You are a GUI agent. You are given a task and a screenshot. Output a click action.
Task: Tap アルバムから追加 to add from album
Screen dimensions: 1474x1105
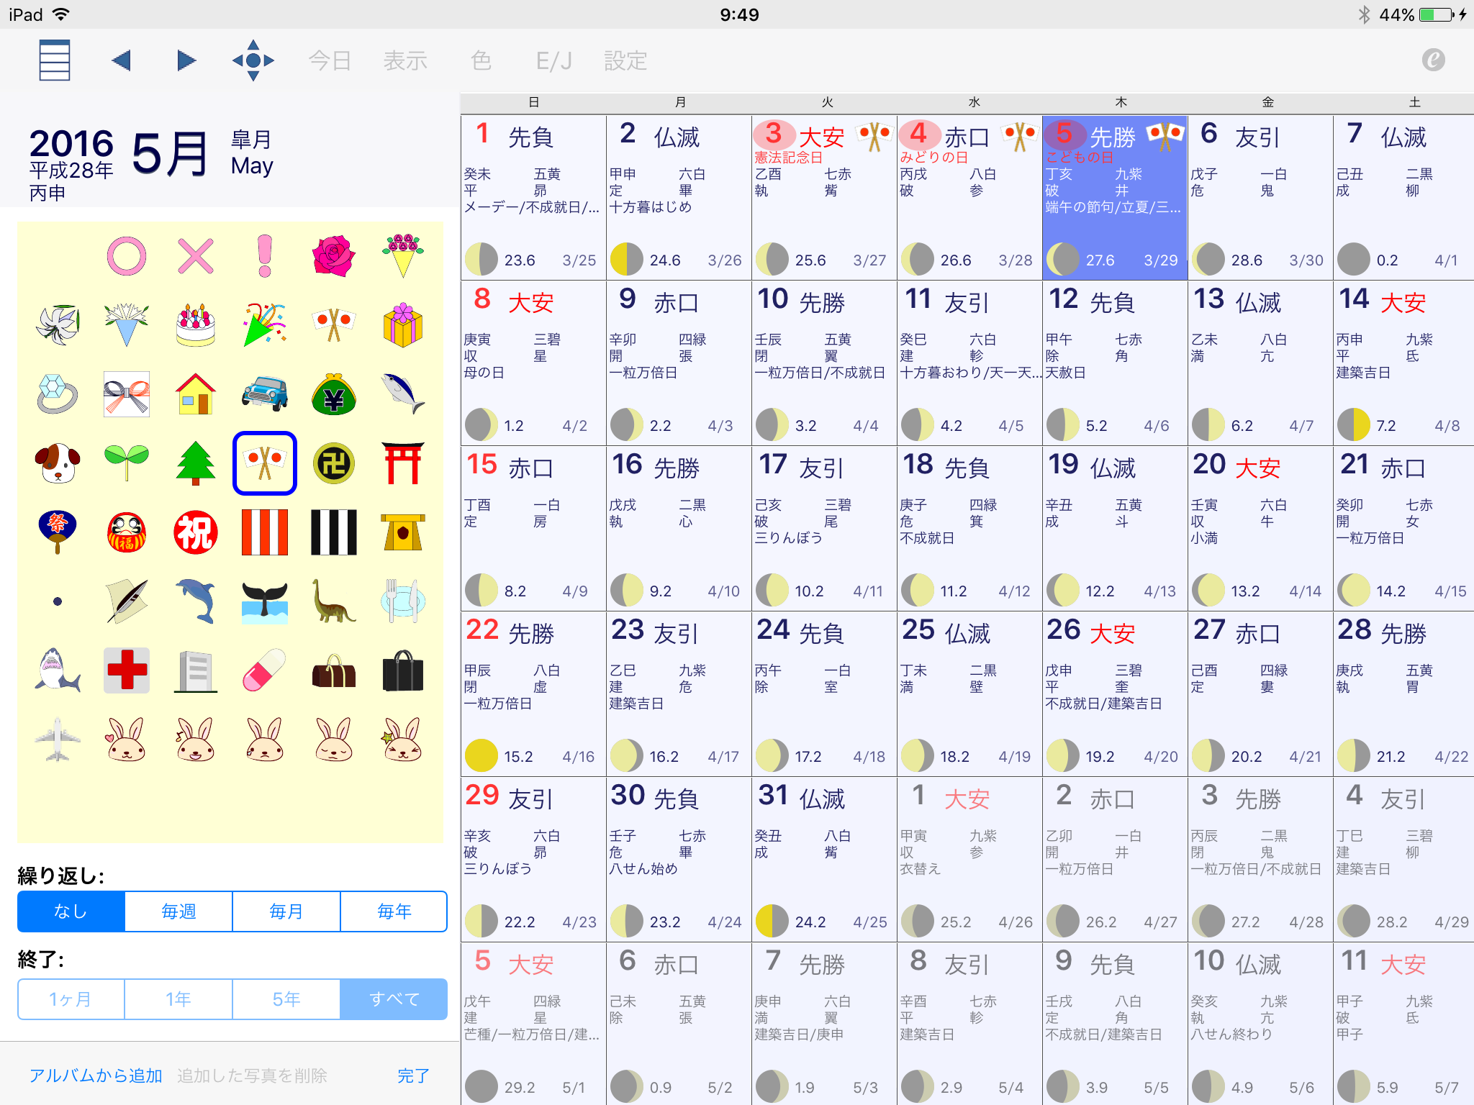tap(96, 1076)
